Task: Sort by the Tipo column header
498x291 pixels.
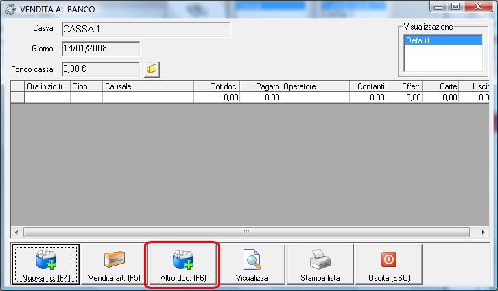Action: pos(86,86)
